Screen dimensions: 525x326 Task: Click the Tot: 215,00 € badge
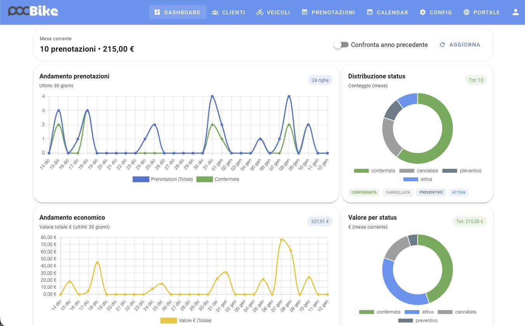(x=470, y=222)
